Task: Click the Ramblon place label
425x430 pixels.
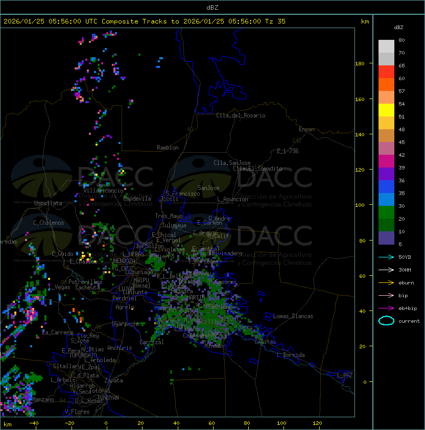Action: point(168,148)
